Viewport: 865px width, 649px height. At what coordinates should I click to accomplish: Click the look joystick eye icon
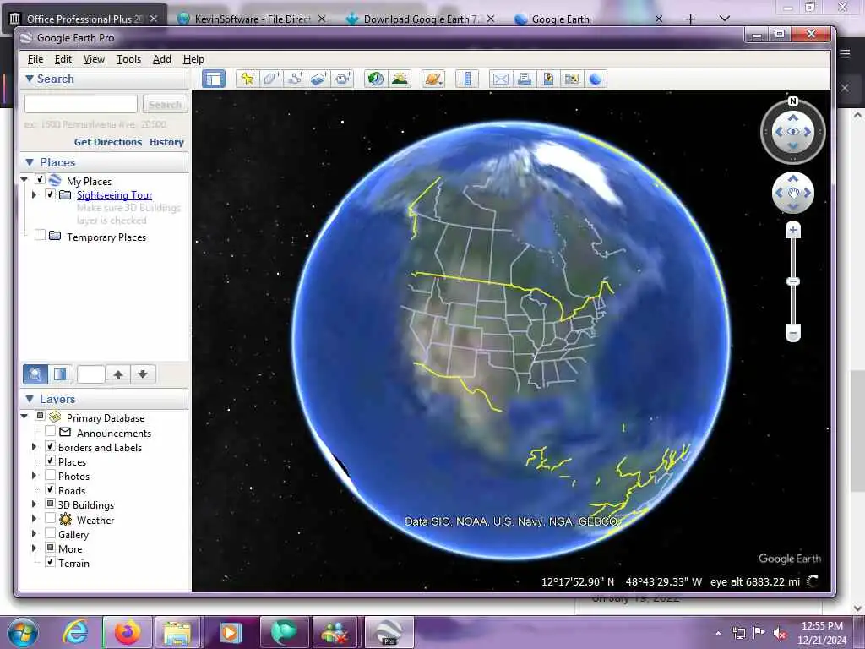(x=792, y=131)
